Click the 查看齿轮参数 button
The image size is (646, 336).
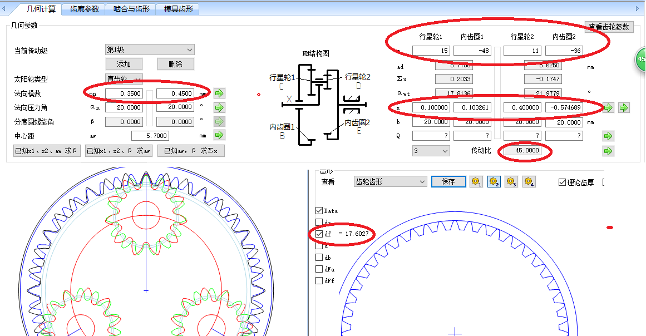point(609,27)
